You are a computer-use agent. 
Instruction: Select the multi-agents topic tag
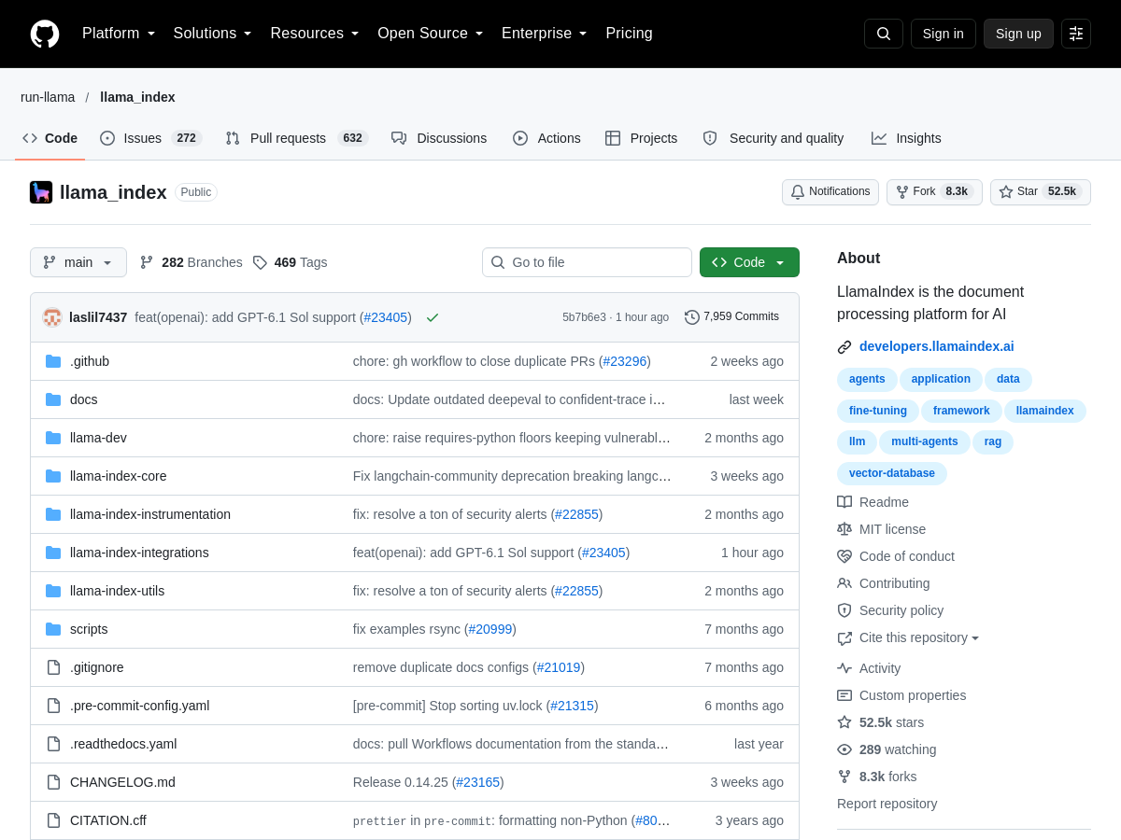(x=925, y=441)
